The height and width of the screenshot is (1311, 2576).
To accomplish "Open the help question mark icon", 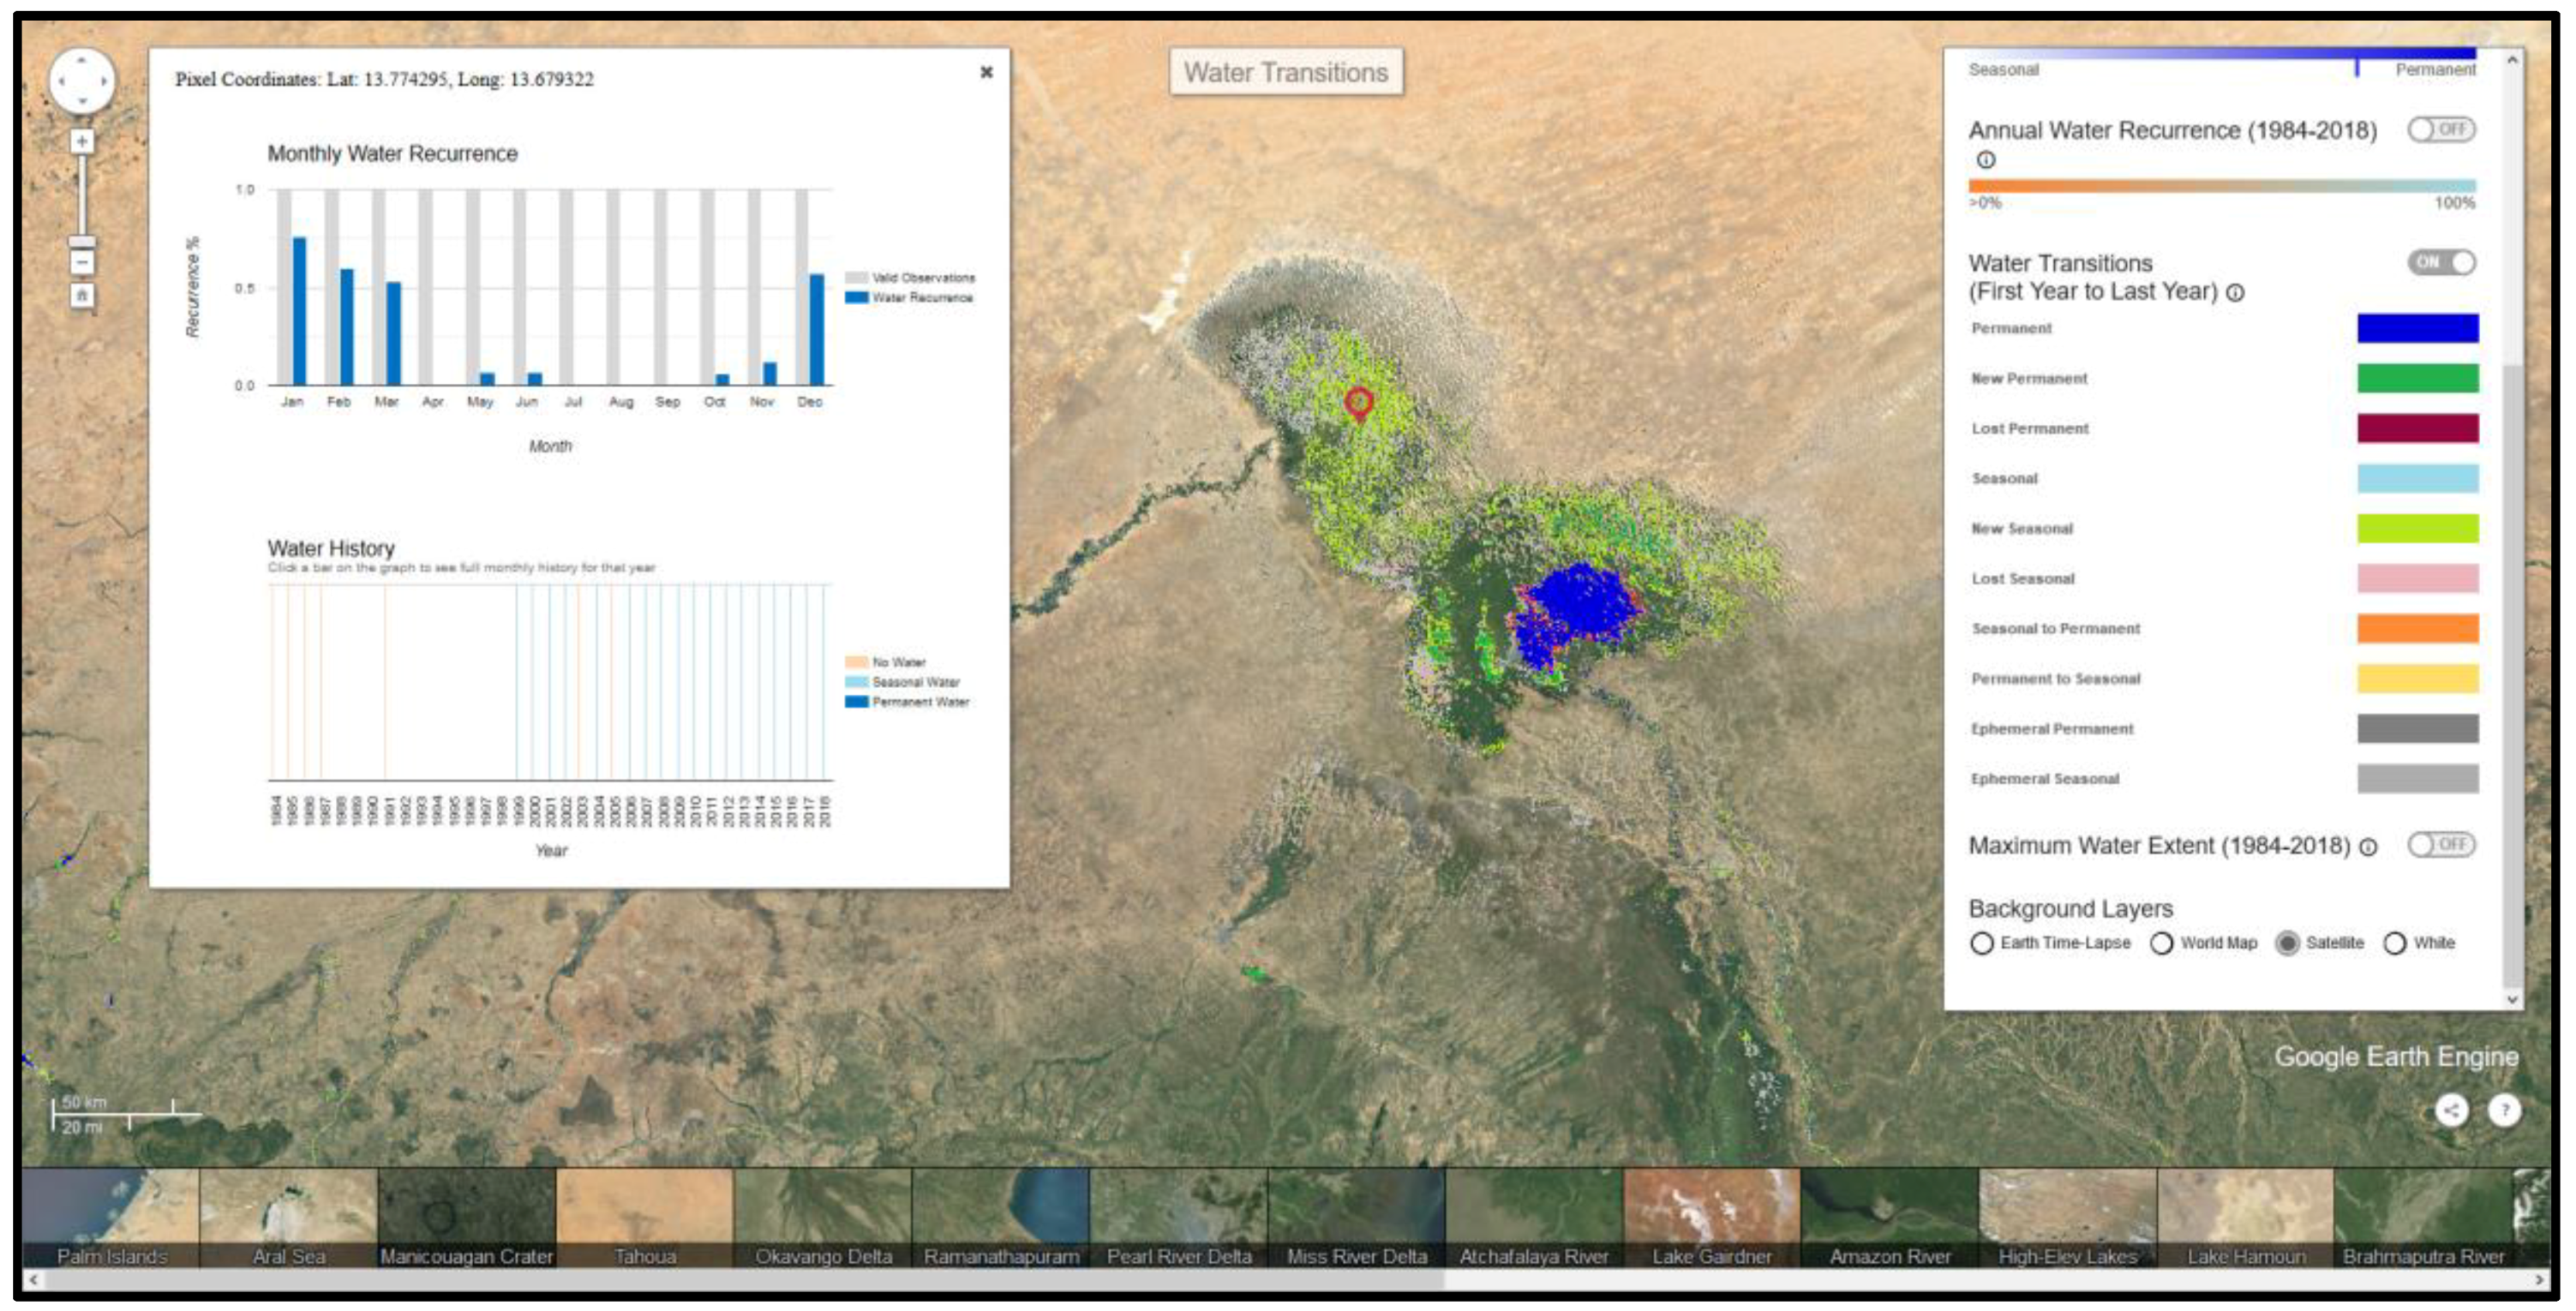I will pyautogui.click(x=2504, y=1110).
